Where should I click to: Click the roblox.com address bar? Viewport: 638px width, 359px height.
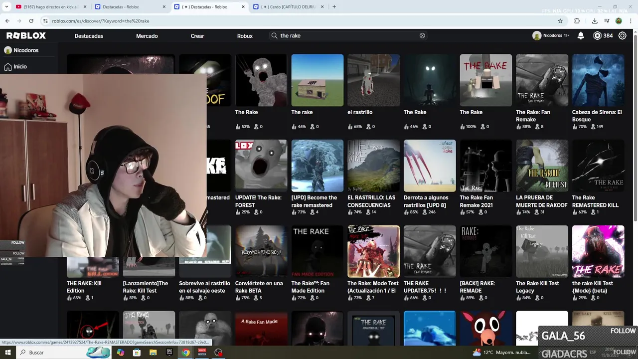[x=299, y=21]
